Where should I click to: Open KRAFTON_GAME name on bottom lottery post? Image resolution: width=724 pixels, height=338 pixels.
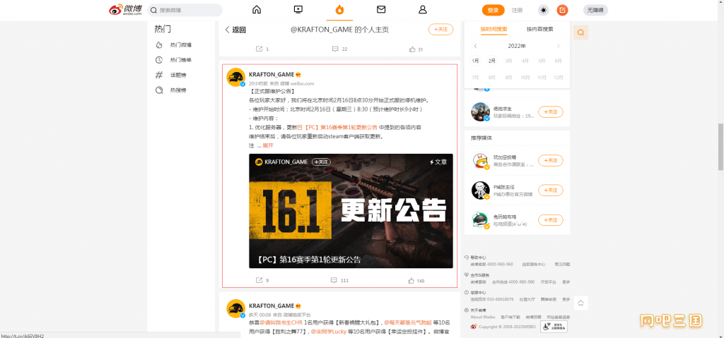point(271,306)
